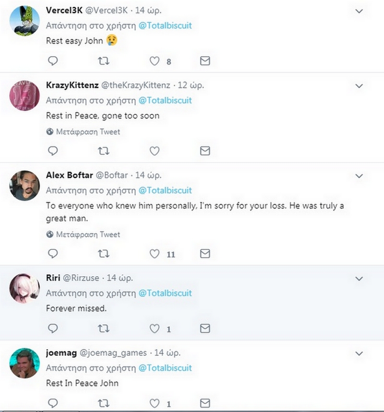The image size is (384, 412).
Task: Direct message Riri's 'Forever missed' tweet
Action: (205, 329)
